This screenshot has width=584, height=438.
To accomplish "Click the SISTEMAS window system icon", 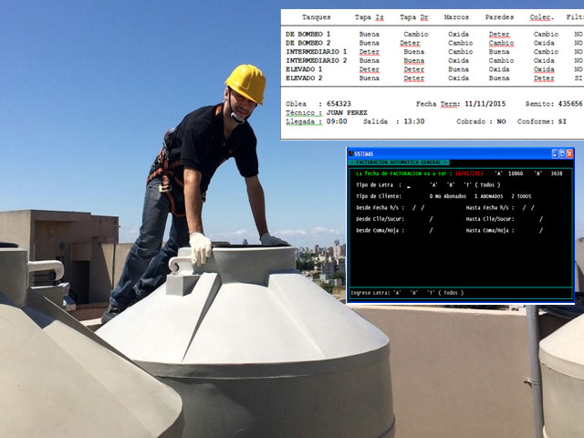I will pos(350,153).
